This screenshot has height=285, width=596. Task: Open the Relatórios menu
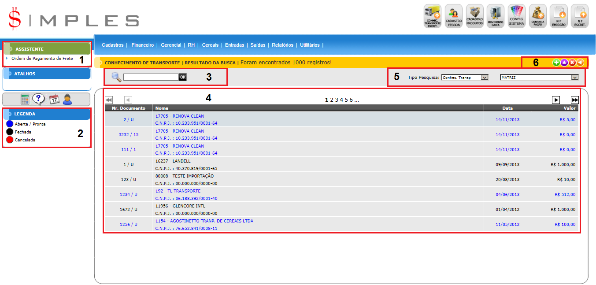[x=282, y=45]
